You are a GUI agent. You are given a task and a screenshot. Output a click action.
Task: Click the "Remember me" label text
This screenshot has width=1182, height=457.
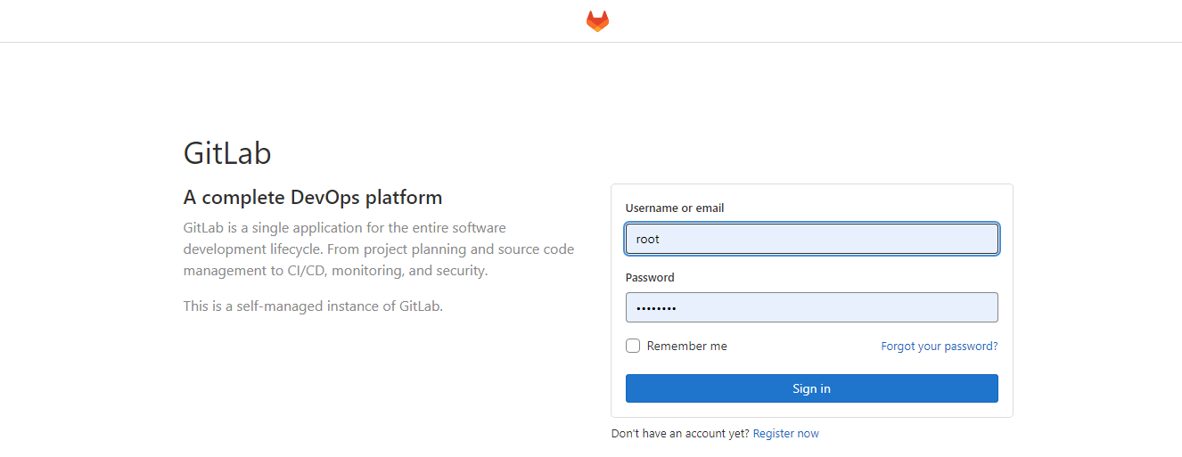coord(686,346)
